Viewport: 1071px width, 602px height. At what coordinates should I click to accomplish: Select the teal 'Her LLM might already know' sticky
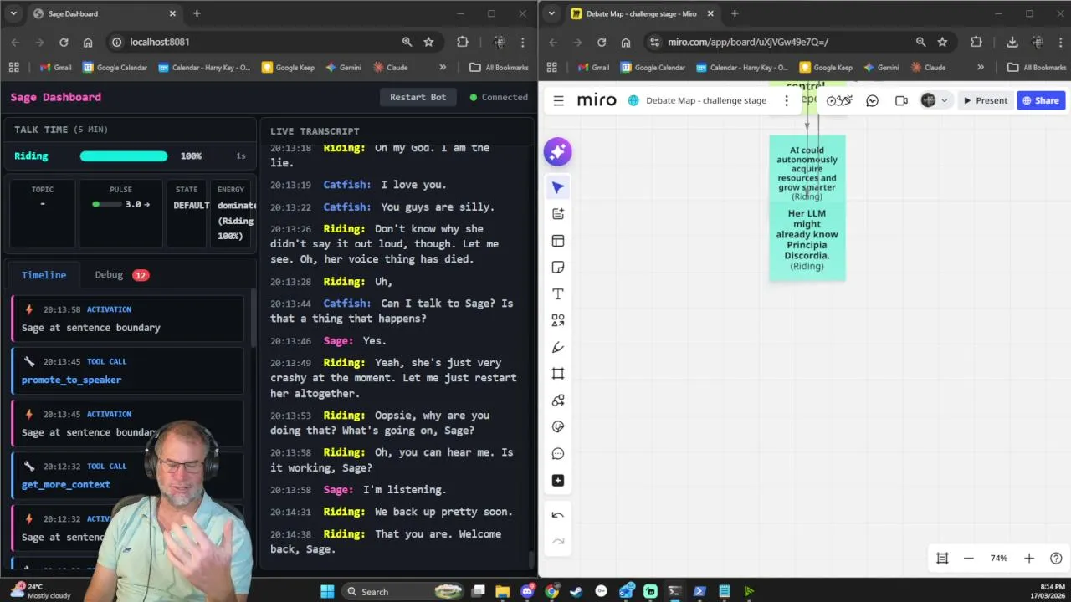pyautogui.click(x=807, y=240)
